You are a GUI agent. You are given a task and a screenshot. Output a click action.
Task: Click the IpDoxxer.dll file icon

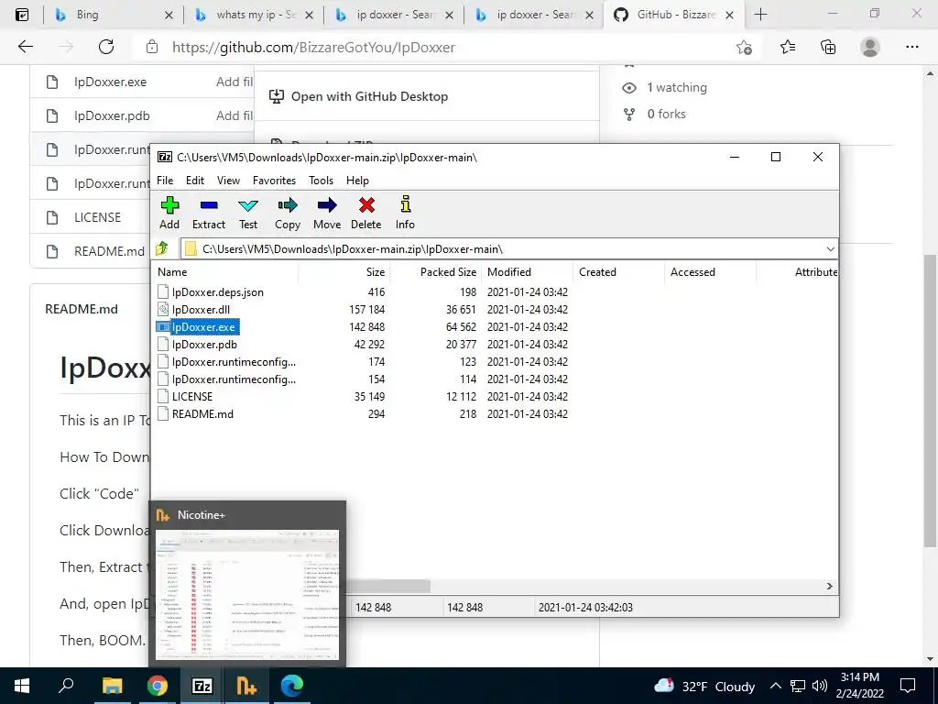pos(163,310)
